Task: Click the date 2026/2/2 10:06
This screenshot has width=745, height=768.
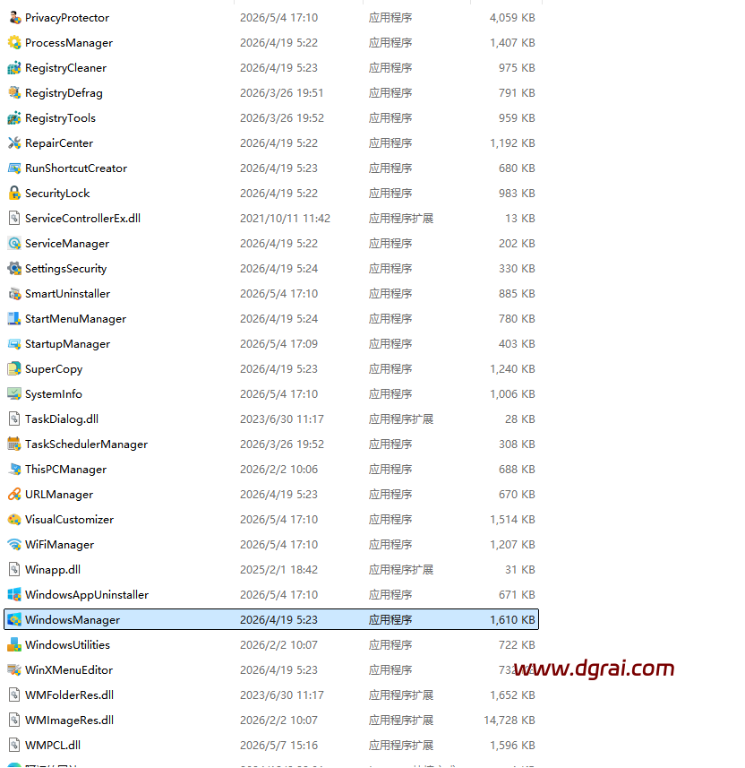Action: [x=279, y=470]
